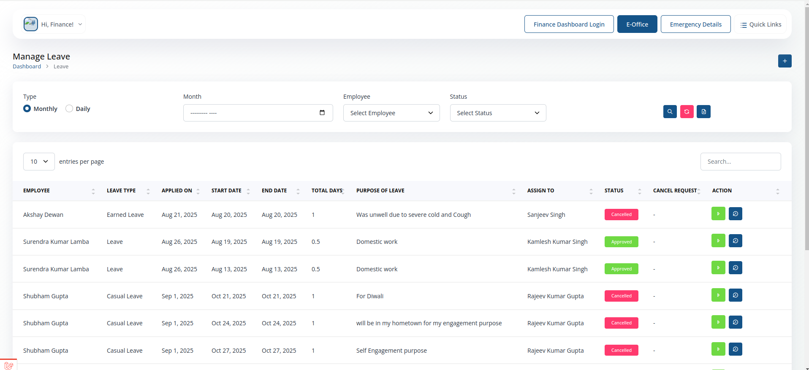Click history icon for Akshay Dewan row
The width and height of the screenshot is (809, 370).
(735, 213)
